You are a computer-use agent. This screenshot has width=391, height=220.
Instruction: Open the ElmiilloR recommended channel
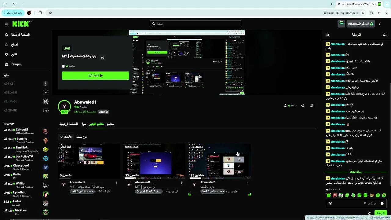coord(26,149)
